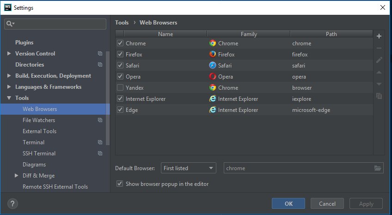Click the Name column header

tap(165, 34)
